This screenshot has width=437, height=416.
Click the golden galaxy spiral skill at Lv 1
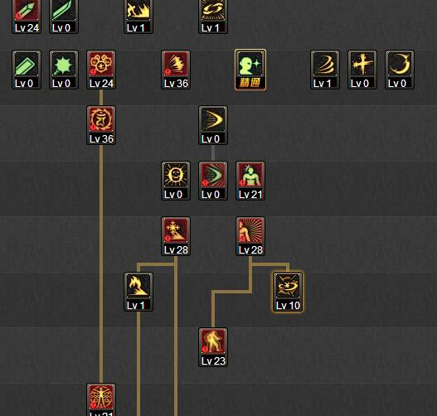tap(213, 17)
